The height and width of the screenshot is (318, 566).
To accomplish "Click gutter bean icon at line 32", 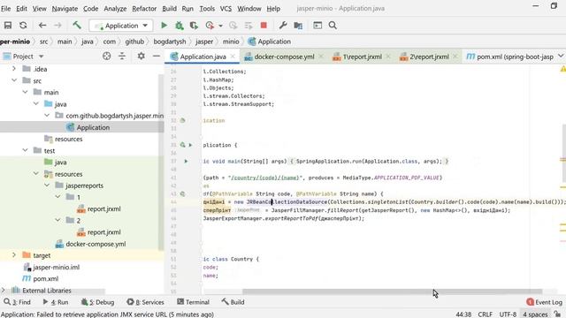I will (183, 120).
